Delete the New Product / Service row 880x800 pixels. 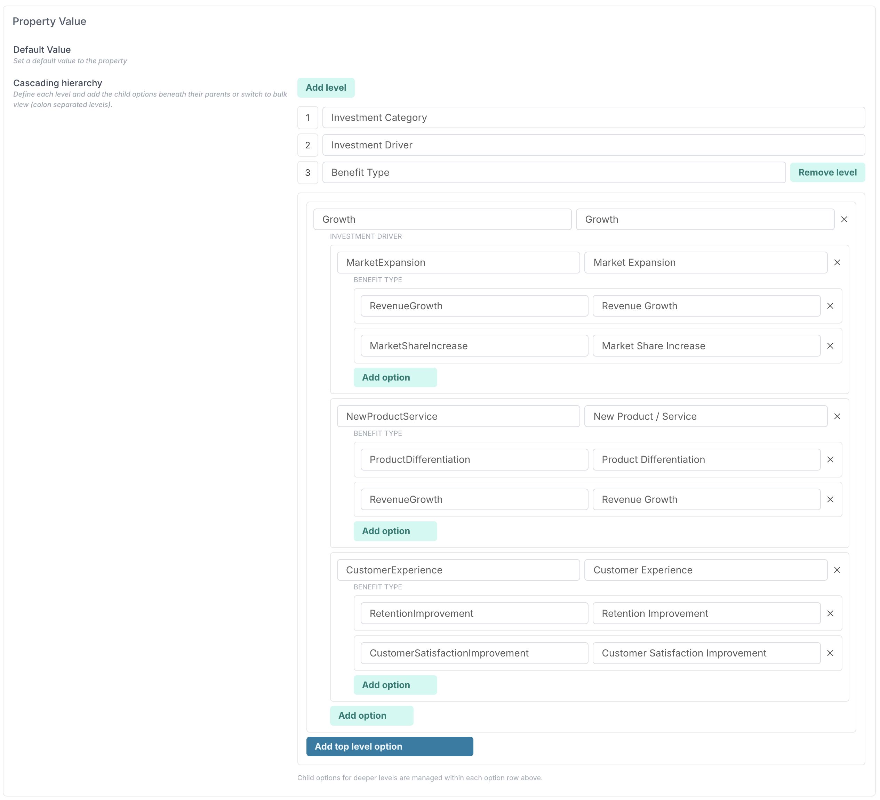(x=837, y=416)
